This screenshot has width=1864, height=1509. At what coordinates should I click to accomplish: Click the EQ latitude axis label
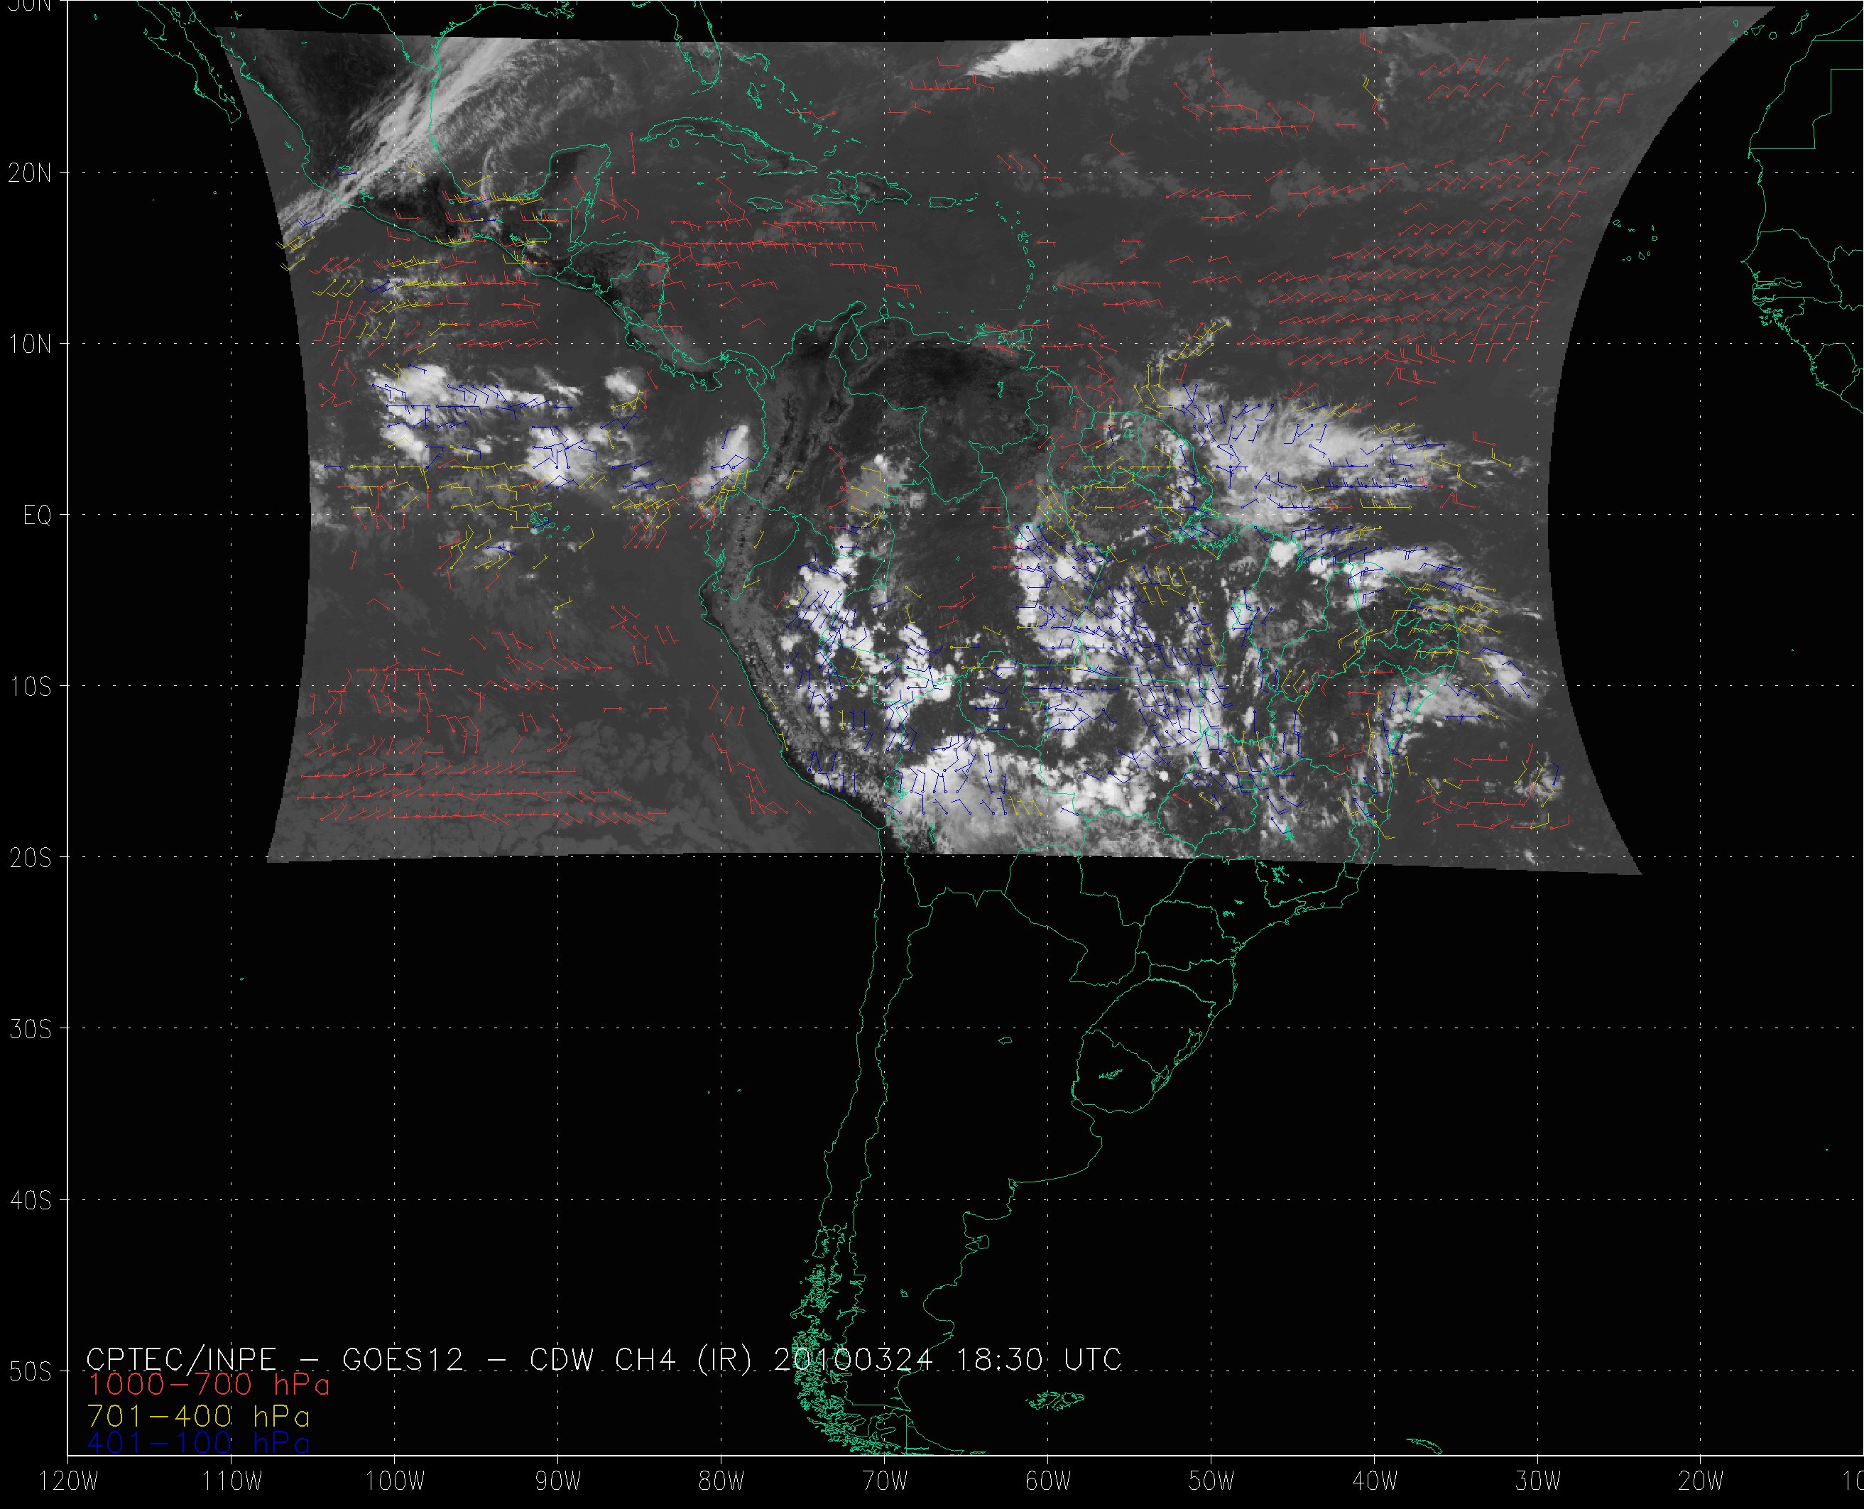(x=38, y=516)
